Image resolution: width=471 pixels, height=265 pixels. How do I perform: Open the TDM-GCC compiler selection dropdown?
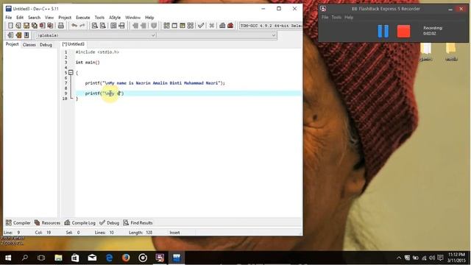[271, 26]
